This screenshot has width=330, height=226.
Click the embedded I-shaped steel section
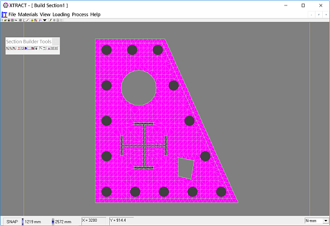coord(144,146)
